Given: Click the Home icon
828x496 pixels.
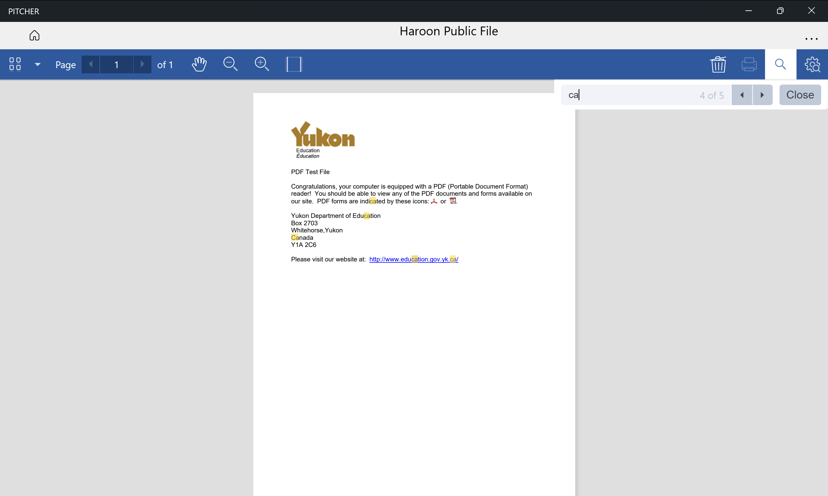Looking at the screenshot, I should coord(34,35).
